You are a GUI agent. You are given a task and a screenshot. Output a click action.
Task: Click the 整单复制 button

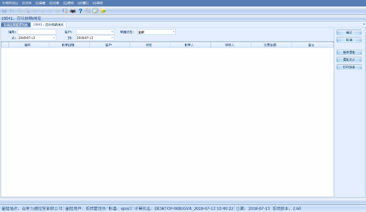click(x=349, y=52)
